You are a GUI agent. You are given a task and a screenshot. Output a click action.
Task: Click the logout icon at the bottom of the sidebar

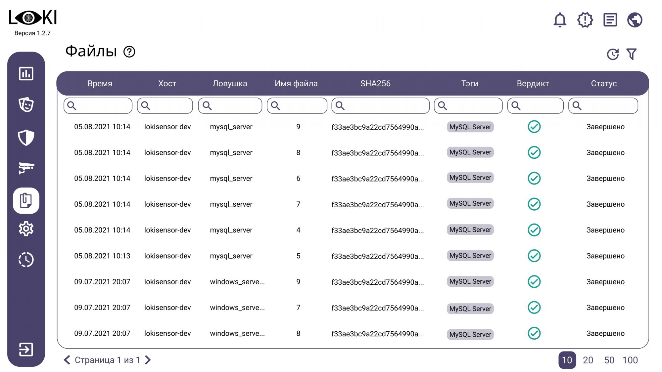coord(26,350)
